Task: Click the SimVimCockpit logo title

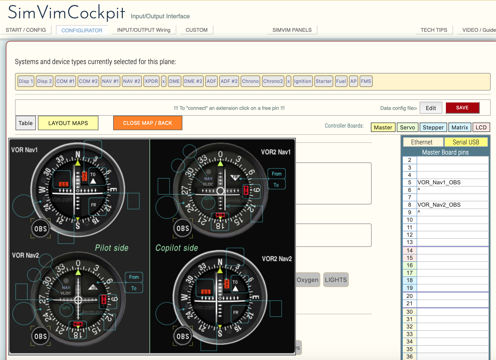Action: click(x=67, y=12)
